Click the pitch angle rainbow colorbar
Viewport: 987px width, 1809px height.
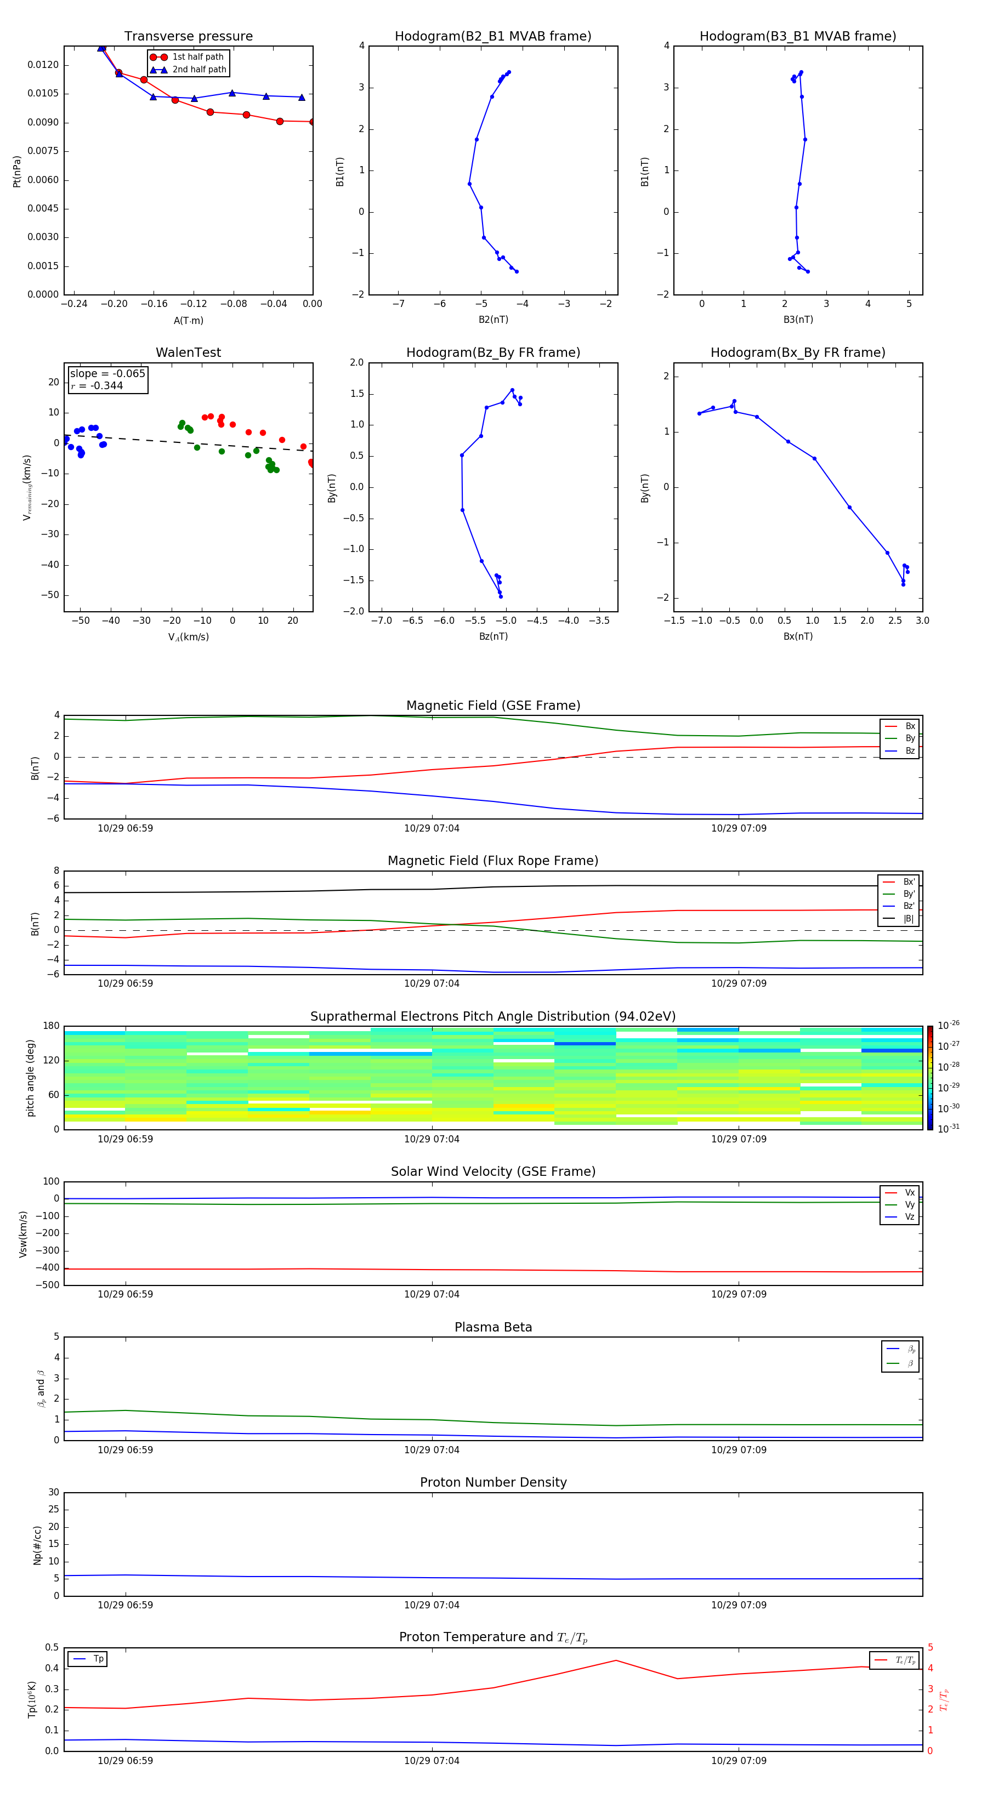[930, 1078]
